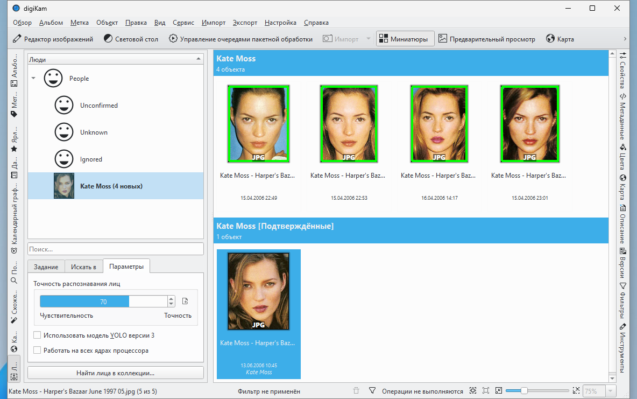637x399 pixels.
Task: Focus the Поиск search field
Action: point(115,249)
